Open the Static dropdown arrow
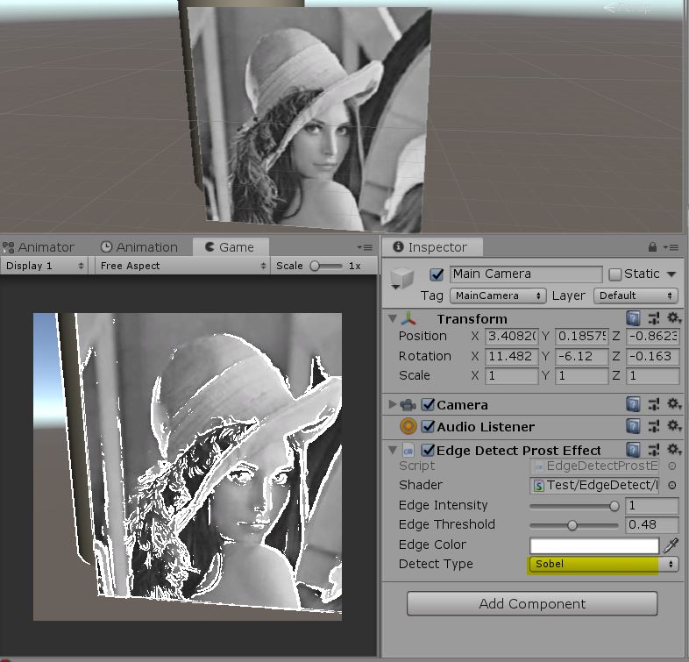The height and width of the screenshot is (662, 689). pos(671,274)
